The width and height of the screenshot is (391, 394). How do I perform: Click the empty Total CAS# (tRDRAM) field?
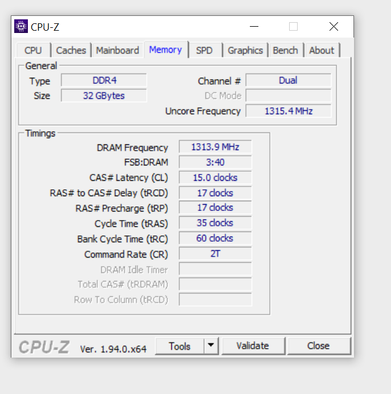215,284
